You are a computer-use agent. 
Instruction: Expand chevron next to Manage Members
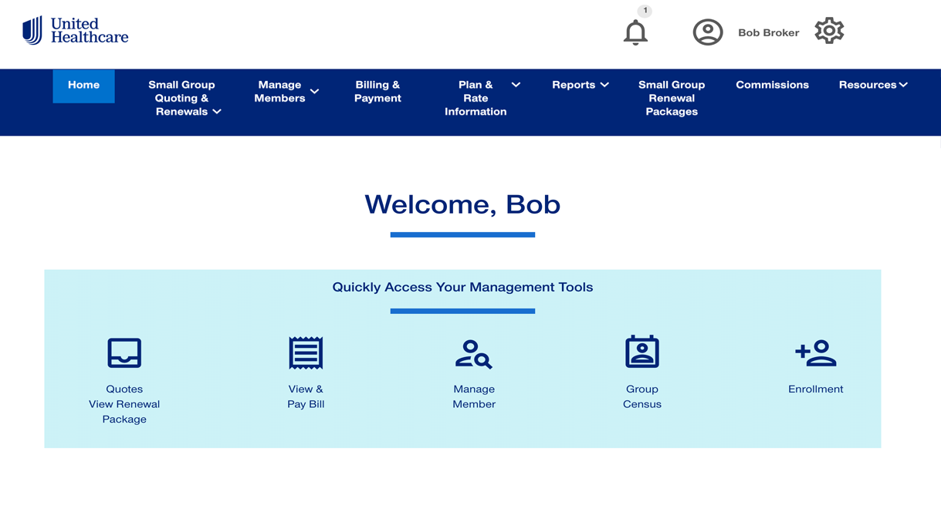click(x=314, y=92)
